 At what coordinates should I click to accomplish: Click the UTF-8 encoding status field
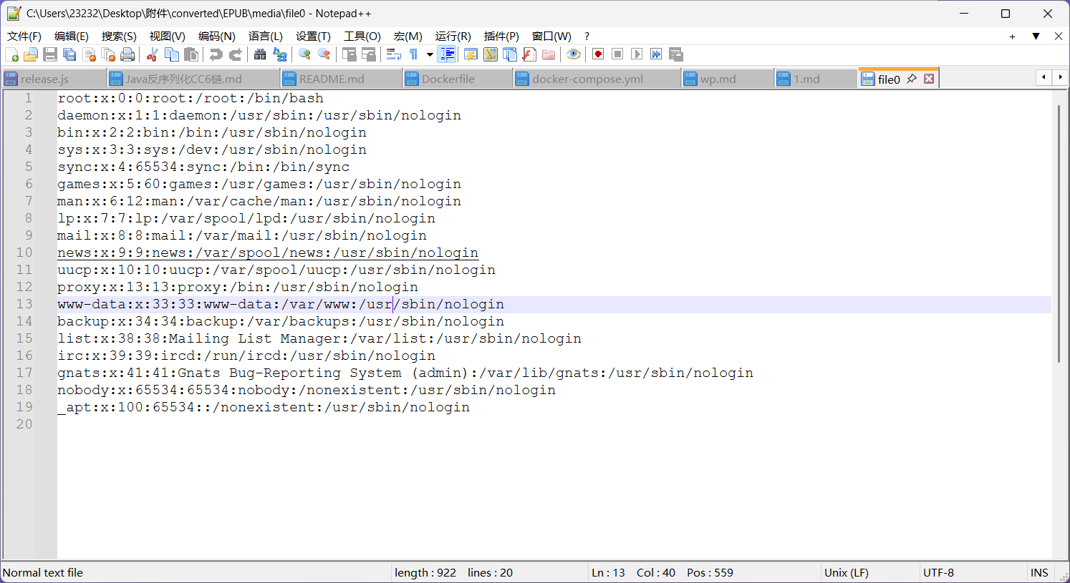point(938,572)
